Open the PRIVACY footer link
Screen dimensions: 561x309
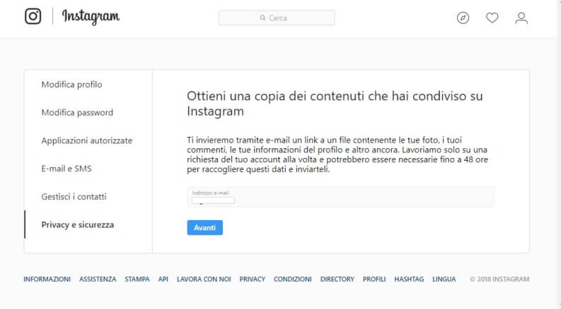point(253,279)
